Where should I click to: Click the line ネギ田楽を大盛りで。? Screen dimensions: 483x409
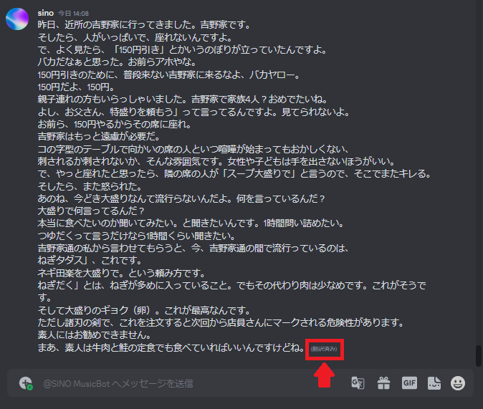[121, 273]
